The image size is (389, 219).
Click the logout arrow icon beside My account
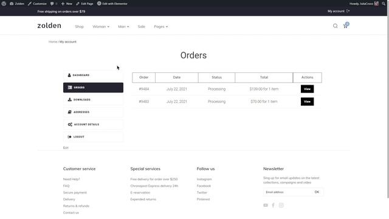point(348,11)
